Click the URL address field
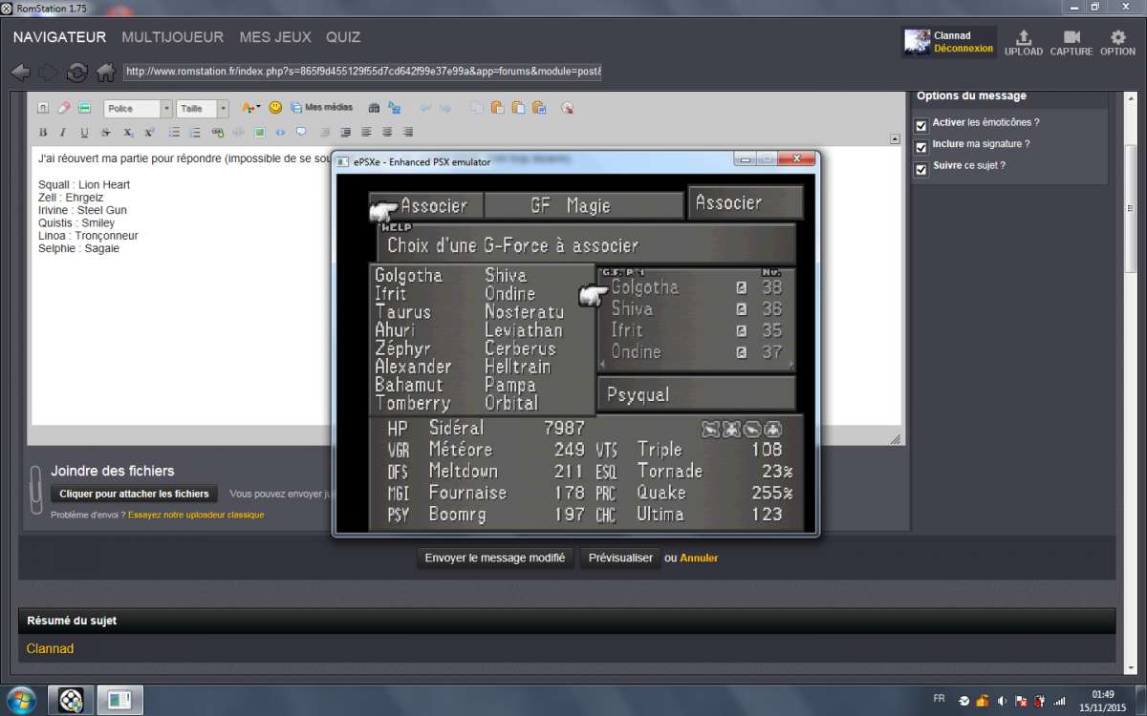 362,72
